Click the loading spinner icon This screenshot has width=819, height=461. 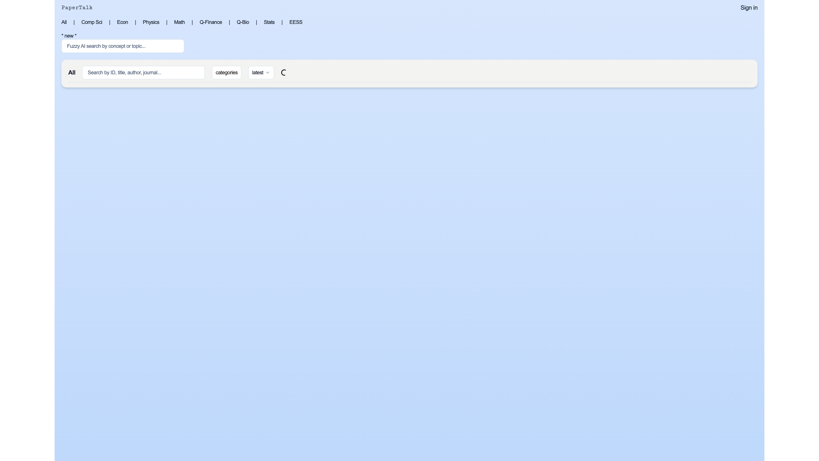pyautogui.click(x=283, y=73)
